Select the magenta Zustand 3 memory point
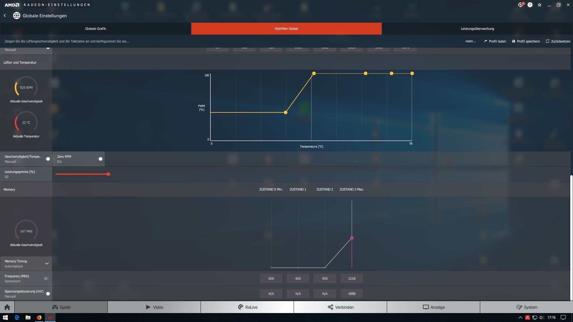 point(352,238)
